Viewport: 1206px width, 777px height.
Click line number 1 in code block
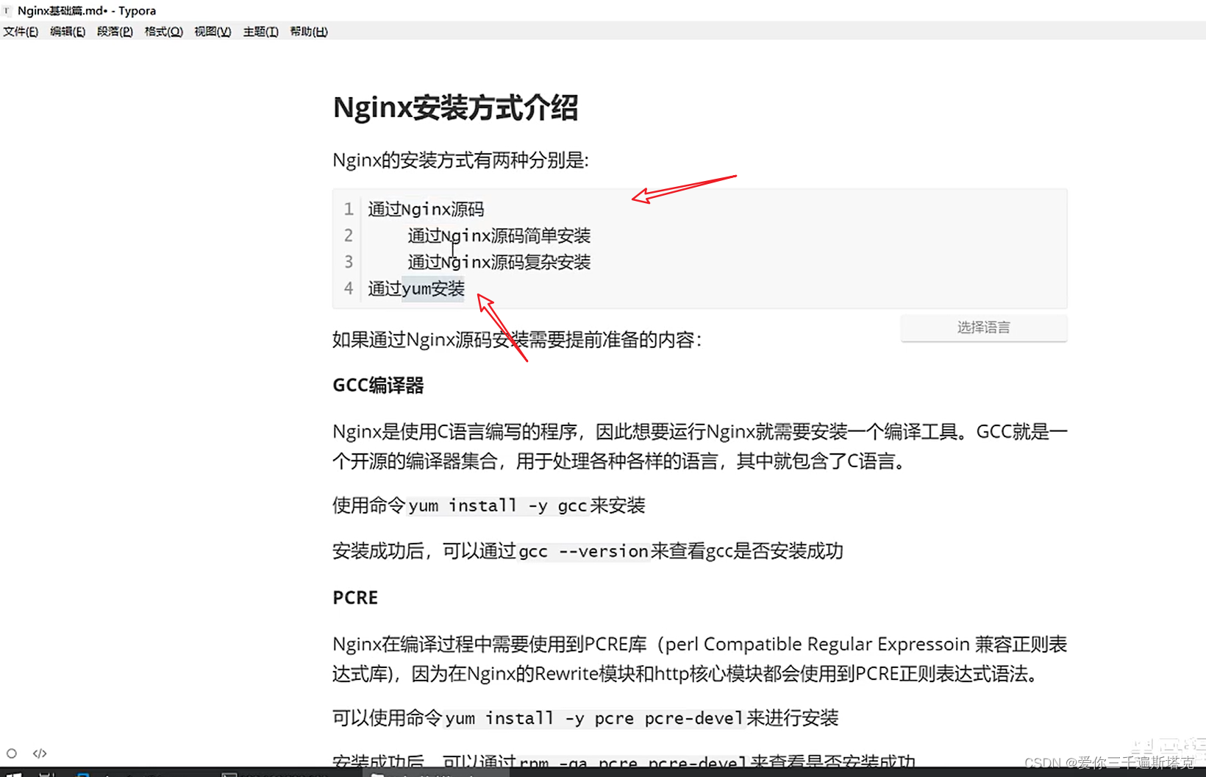[349, 209]
